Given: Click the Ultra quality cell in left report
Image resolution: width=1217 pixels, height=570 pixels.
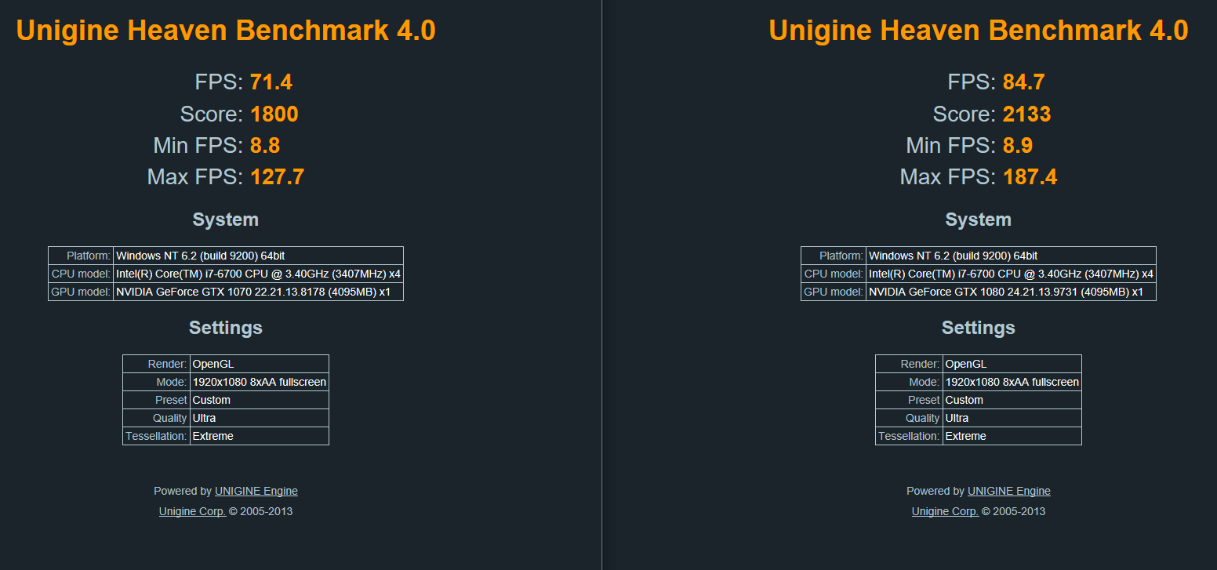Looking at the screenshot, I should click(260, 418).
